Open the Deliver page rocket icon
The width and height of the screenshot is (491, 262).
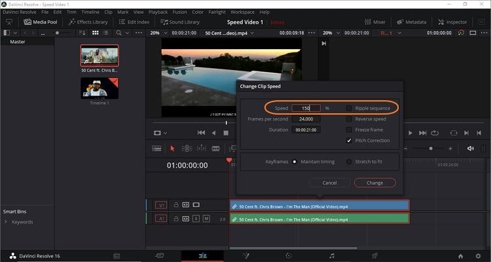[x=374, y=255]
